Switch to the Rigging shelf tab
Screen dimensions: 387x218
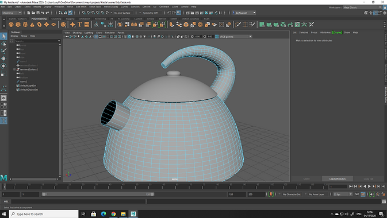[70, 19]
